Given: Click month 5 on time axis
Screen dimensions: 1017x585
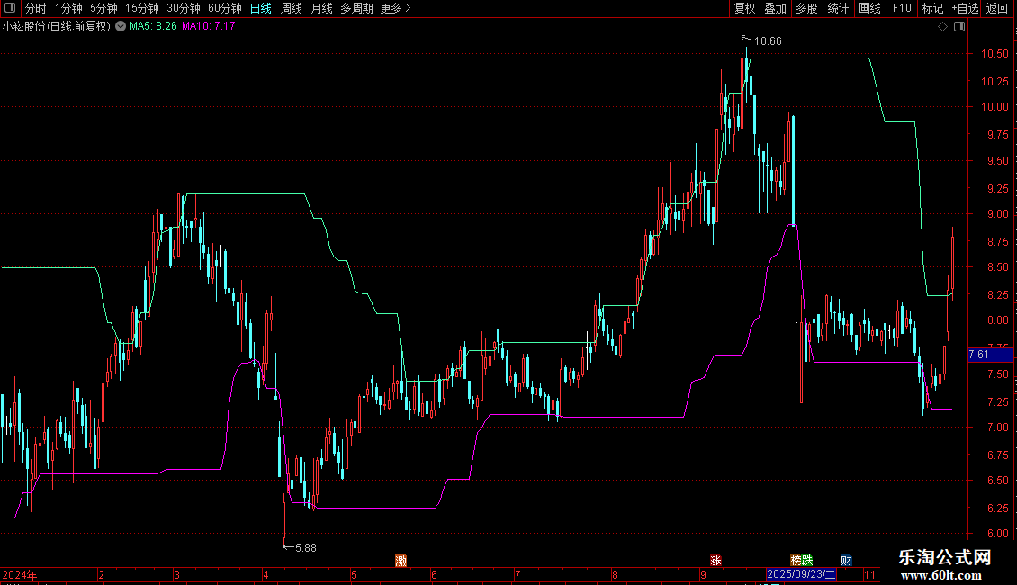Looking at the screenshot, I should (x=354, y=575).
